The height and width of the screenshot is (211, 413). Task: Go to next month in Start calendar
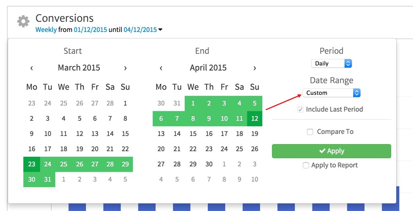point(125,68)
